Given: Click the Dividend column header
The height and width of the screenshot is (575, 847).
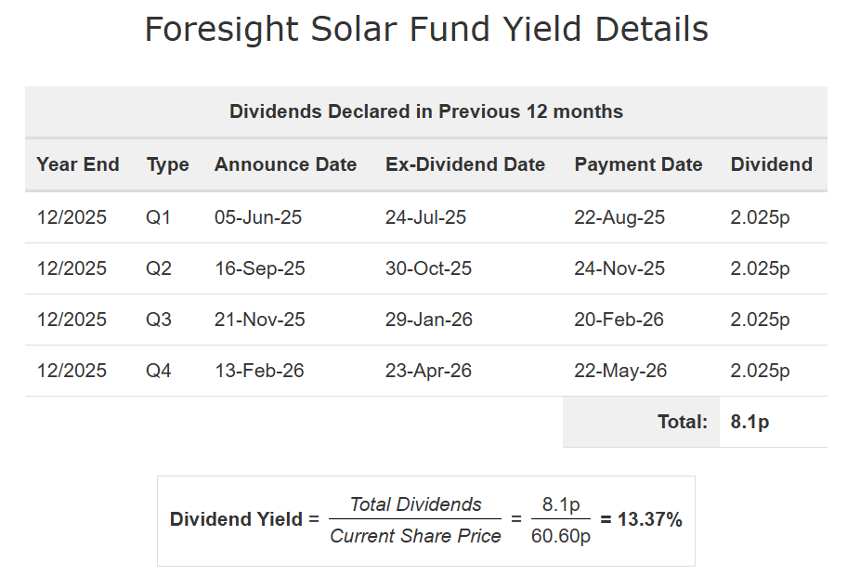Looking at the screenshot, I should [772, 164].
